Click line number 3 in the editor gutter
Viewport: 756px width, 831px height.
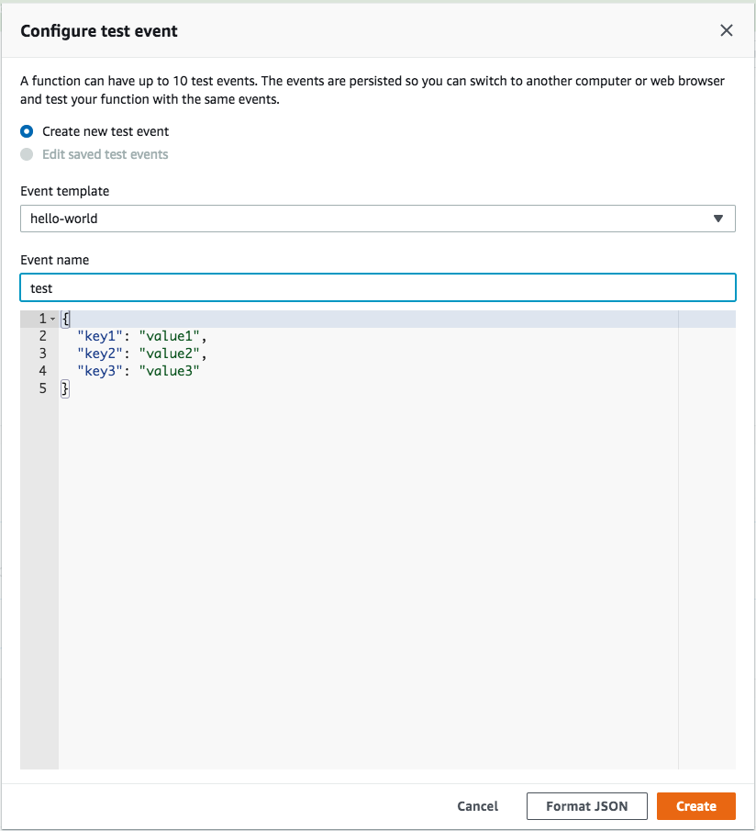(43, 354)
